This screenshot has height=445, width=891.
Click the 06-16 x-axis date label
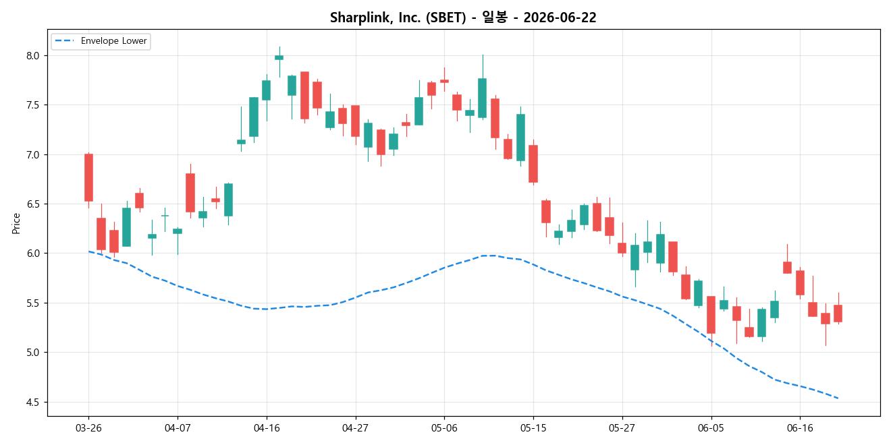[800, 428]
